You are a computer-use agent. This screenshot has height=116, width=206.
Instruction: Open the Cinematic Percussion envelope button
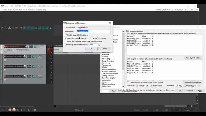(x=40, y=76)
